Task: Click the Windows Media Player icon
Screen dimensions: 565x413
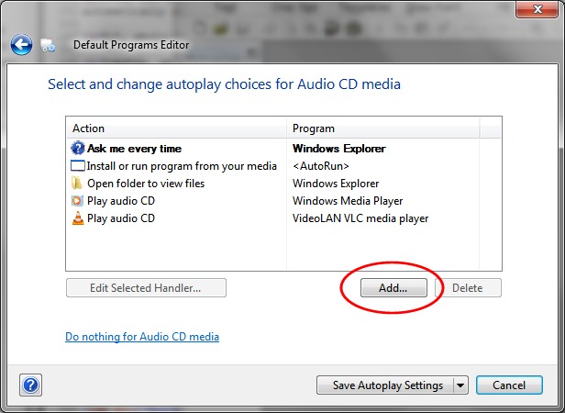Action: point(77,201)
